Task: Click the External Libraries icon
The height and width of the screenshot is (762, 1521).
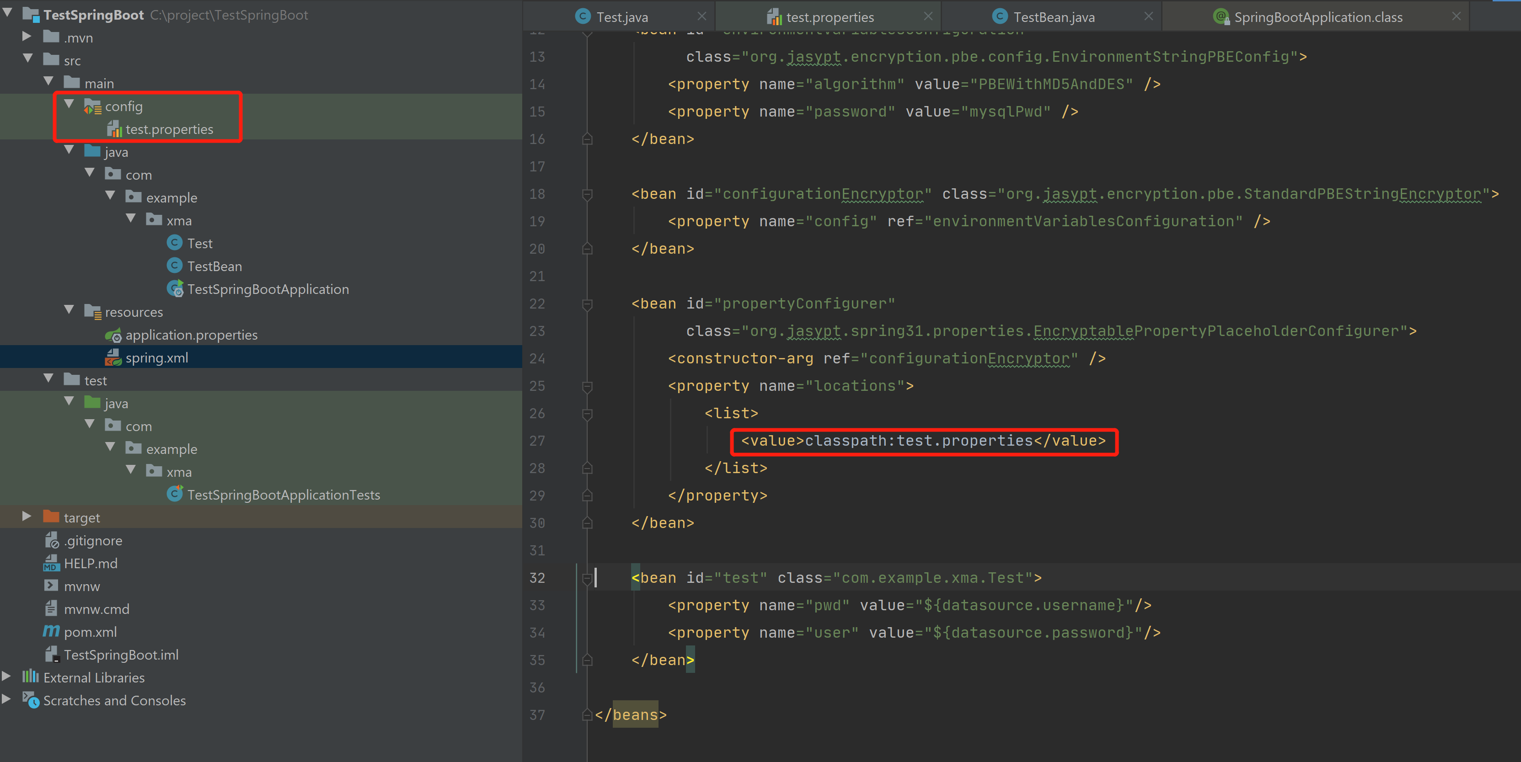Action: (31, 677)
